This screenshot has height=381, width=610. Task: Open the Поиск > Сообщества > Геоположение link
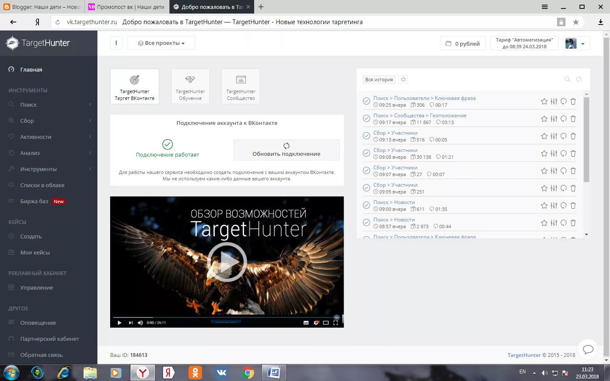pos(420,115)
